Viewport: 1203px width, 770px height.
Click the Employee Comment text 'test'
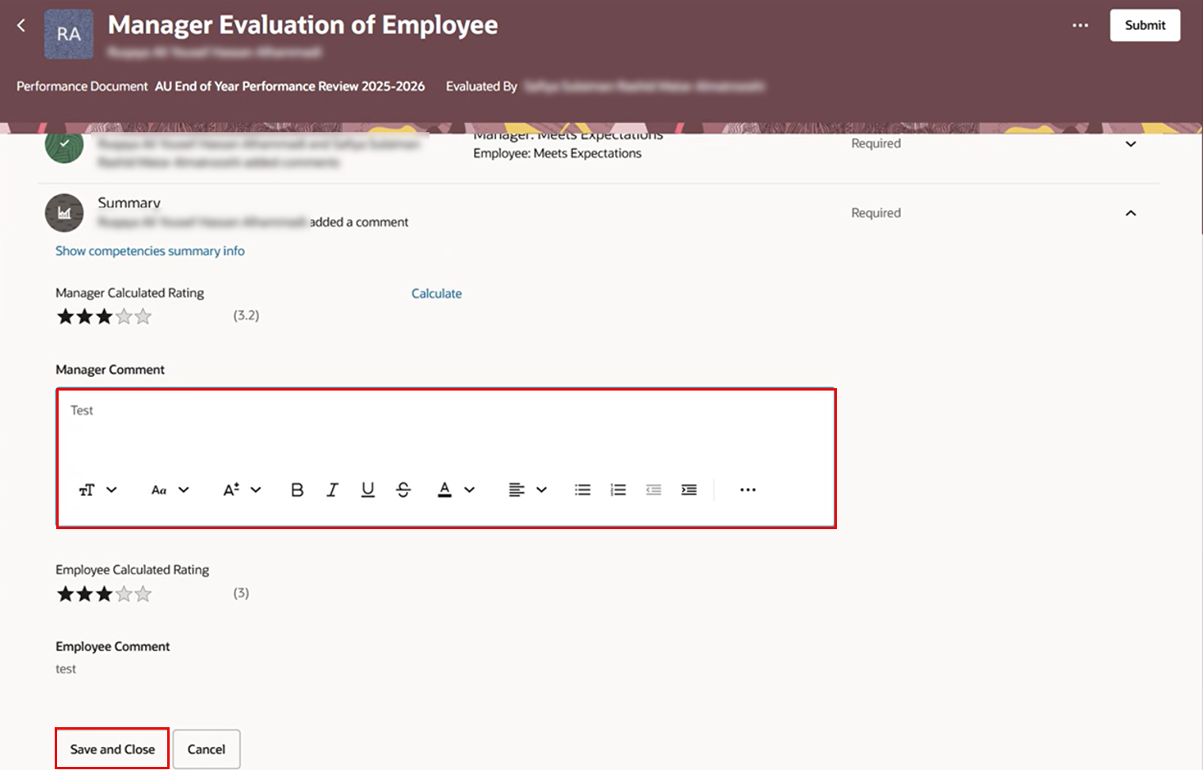66,669
